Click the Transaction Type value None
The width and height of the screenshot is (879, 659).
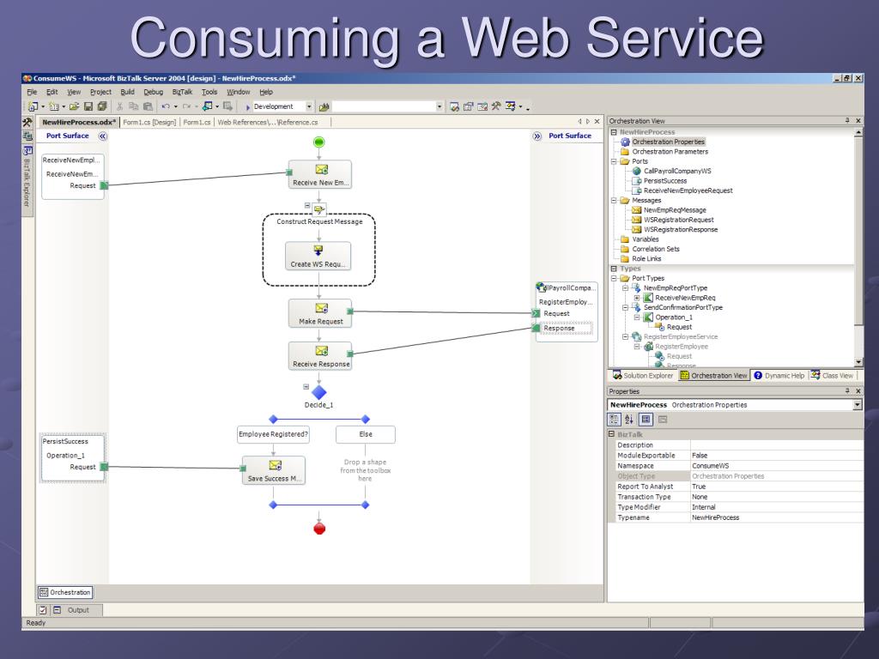pos(777,497)
